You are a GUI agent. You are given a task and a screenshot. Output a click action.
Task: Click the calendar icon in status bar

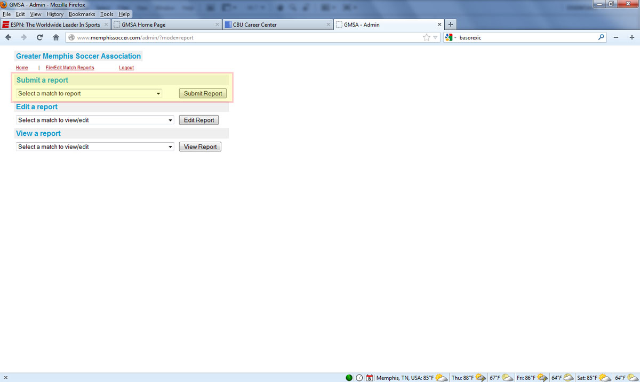coord(369,378)
